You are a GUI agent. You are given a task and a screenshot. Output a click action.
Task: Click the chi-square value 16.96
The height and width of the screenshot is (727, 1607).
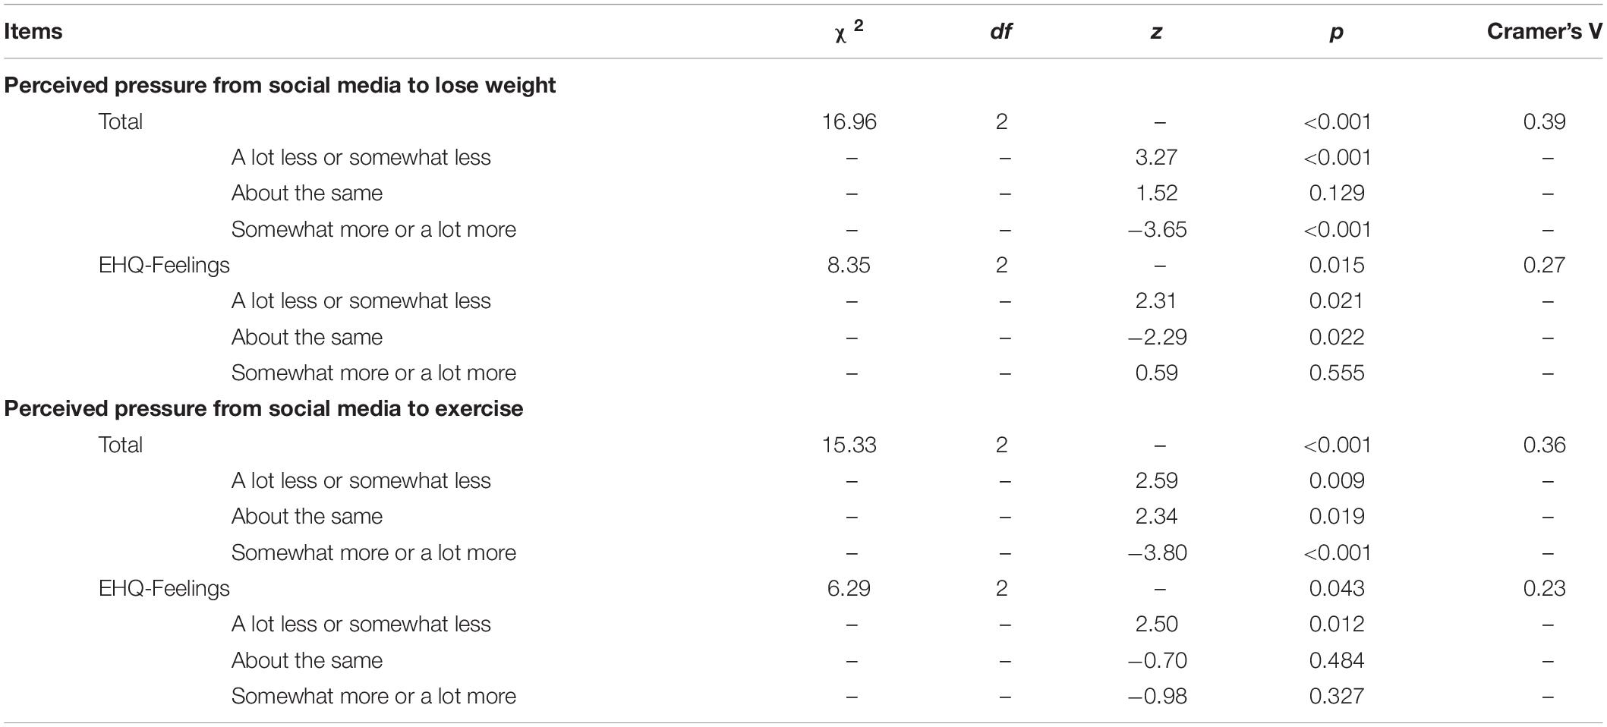[849, 121]
